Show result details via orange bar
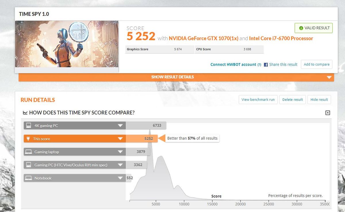The width and height of the screenshot is (345, 212). [176, 77]
